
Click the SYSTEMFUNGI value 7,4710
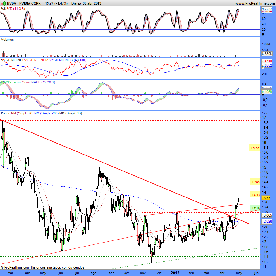(267, 61)
